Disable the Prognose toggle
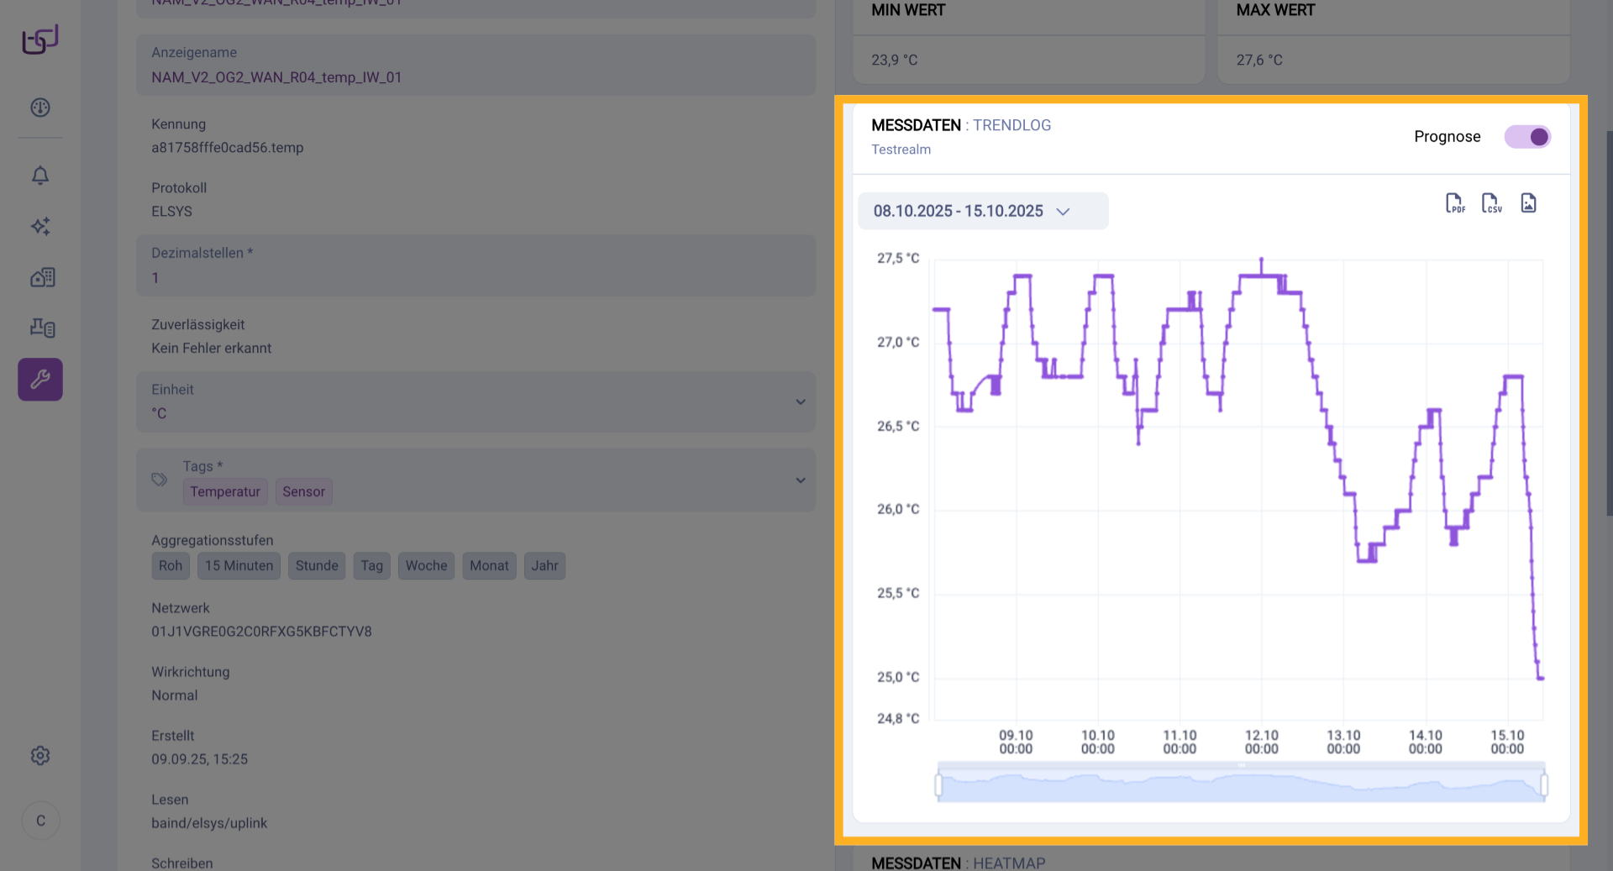The height and width of the screenshot is (871, 1613). pos(1526,137)
